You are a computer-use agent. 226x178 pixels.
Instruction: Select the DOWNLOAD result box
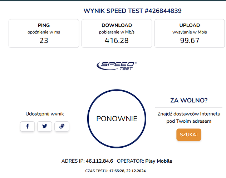pos(117,34)
